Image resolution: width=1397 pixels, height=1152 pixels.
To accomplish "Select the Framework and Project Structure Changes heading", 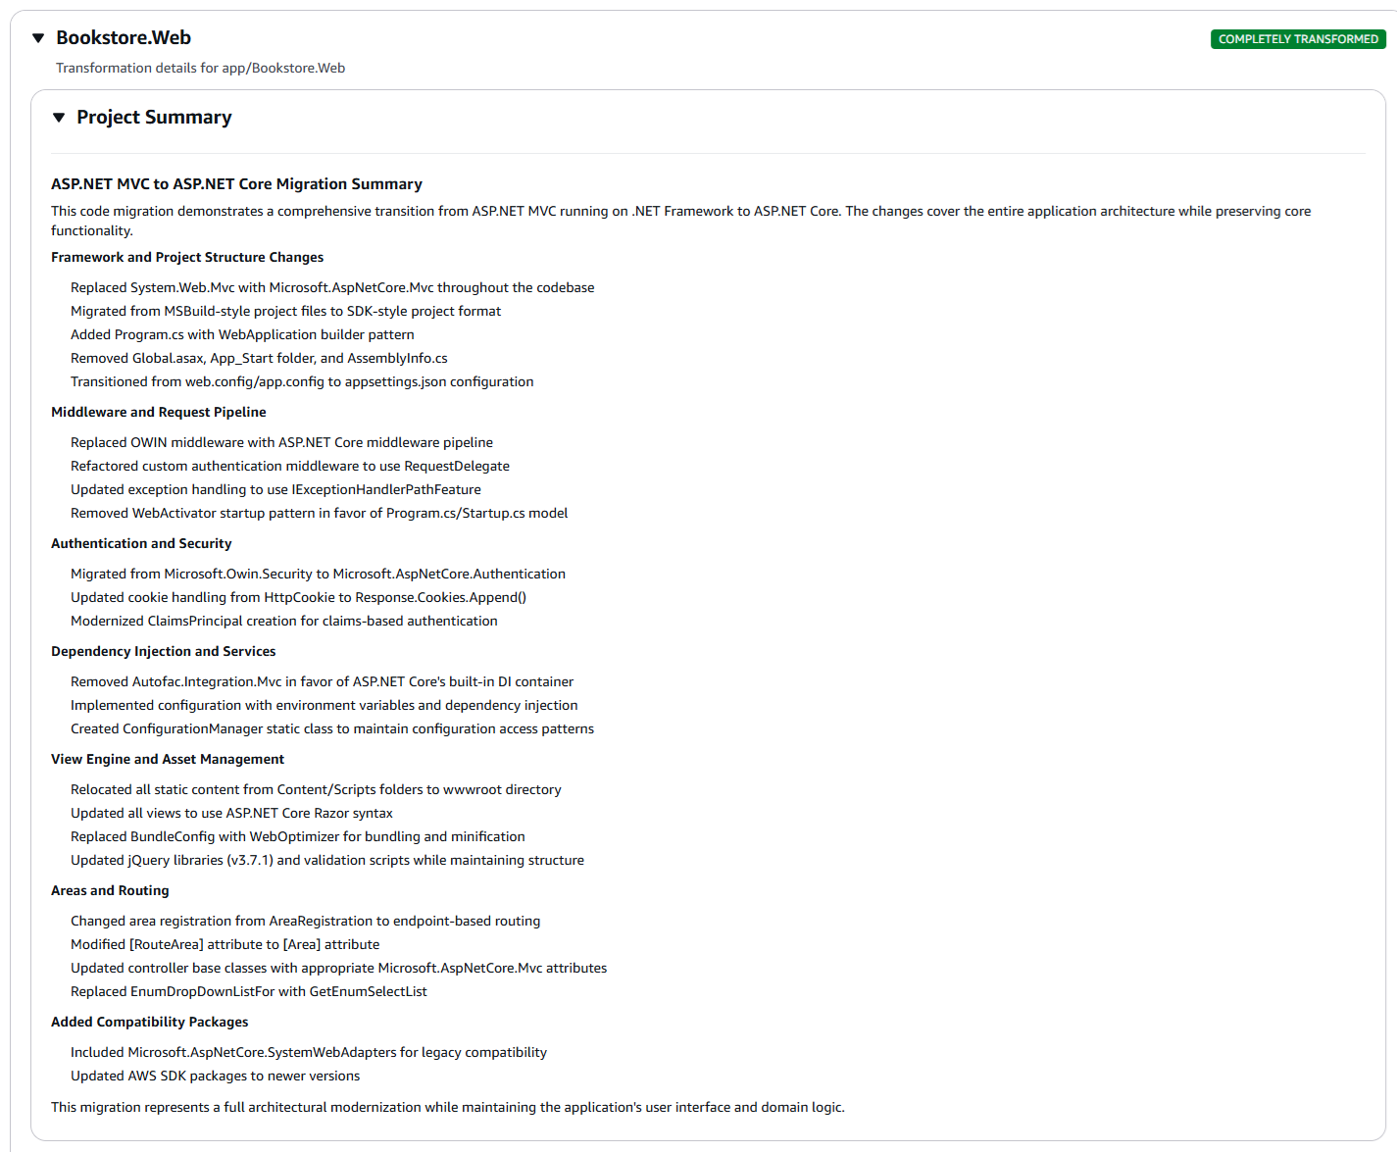I will point(187,257).
